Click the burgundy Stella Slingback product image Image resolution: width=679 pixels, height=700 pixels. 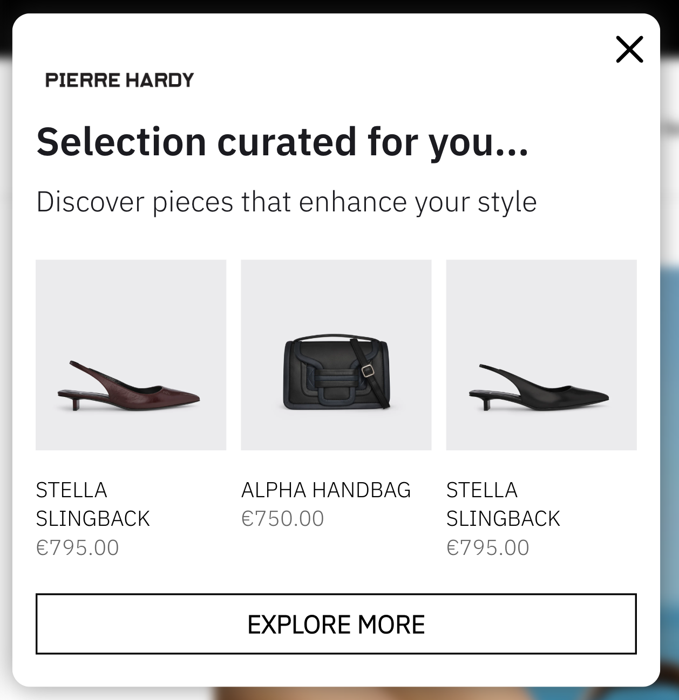click(x=131, y=355)
